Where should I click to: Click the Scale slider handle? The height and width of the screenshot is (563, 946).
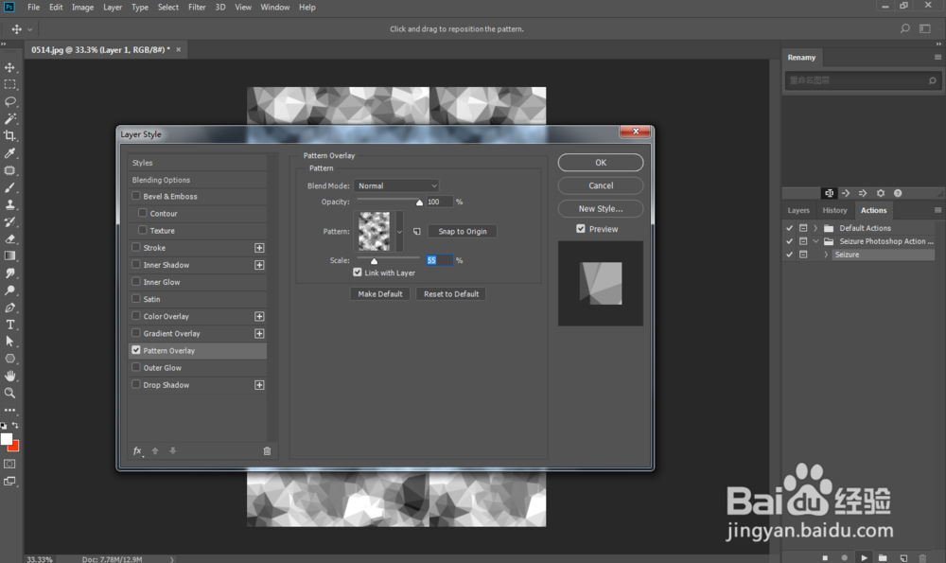click(x=374, y=261)
